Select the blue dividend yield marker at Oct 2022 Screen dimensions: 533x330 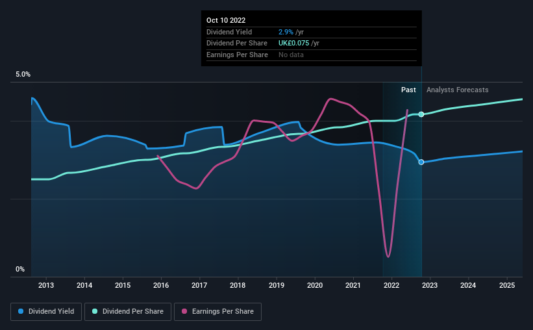(421, 162)
